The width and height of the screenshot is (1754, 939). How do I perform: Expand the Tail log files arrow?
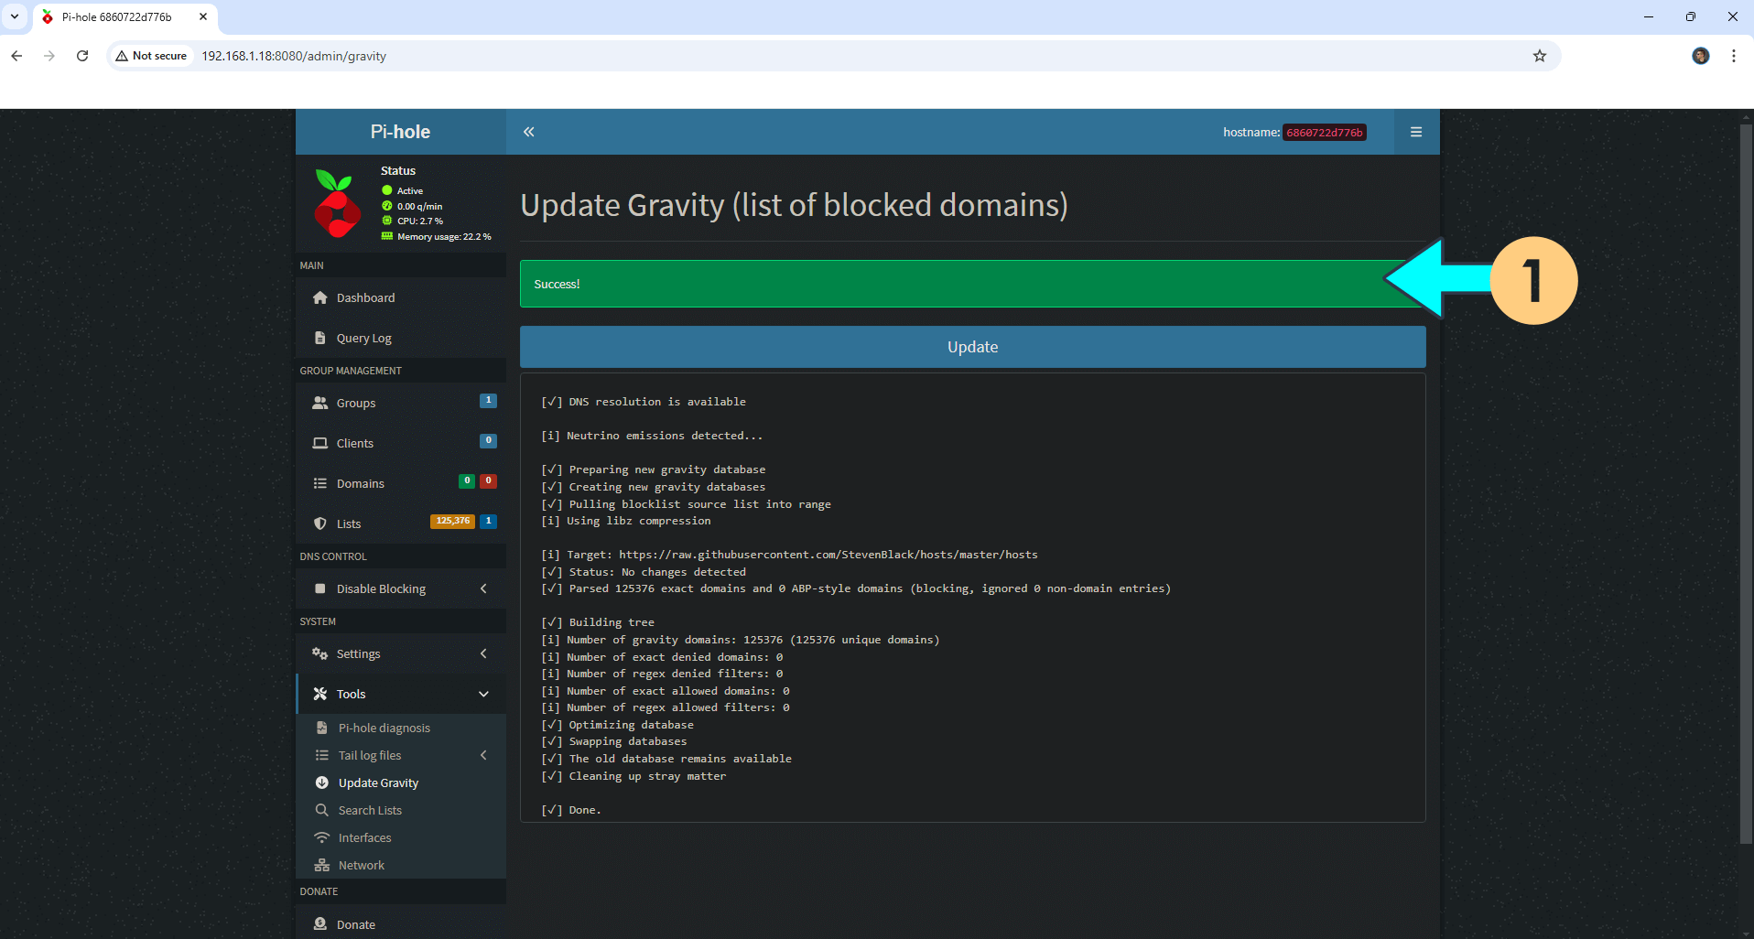[483, 755]
